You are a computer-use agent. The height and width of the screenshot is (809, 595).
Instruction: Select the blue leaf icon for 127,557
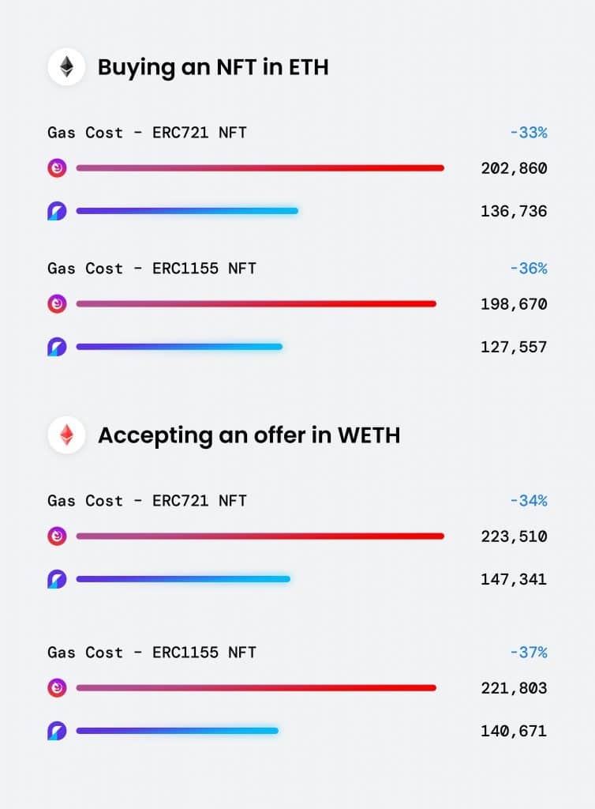tap(57, 347)
